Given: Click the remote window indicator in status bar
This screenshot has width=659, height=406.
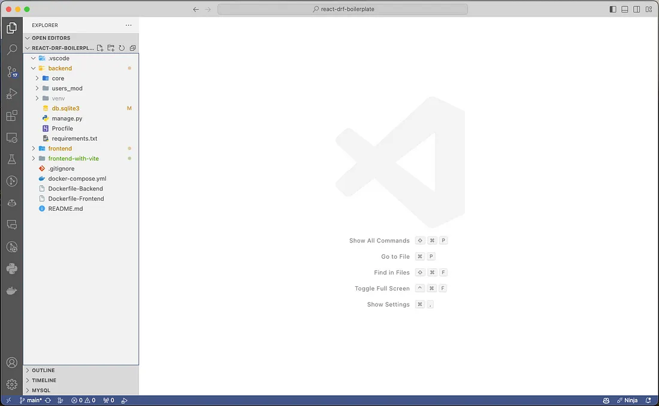Looking at the screenshot, I should (x=8, y=401).
